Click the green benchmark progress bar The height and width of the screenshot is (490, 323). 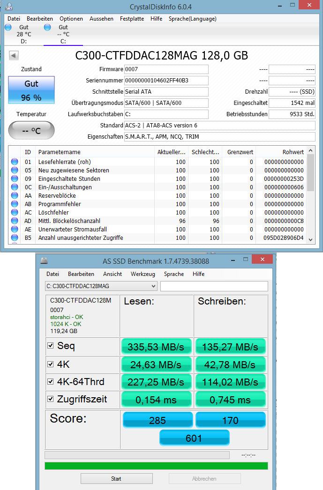pos(156,466)
